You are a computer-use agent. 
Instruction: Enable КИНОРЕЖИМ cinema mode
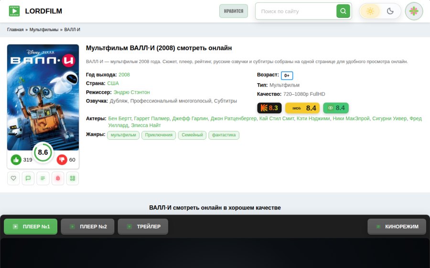coord(397,226)
